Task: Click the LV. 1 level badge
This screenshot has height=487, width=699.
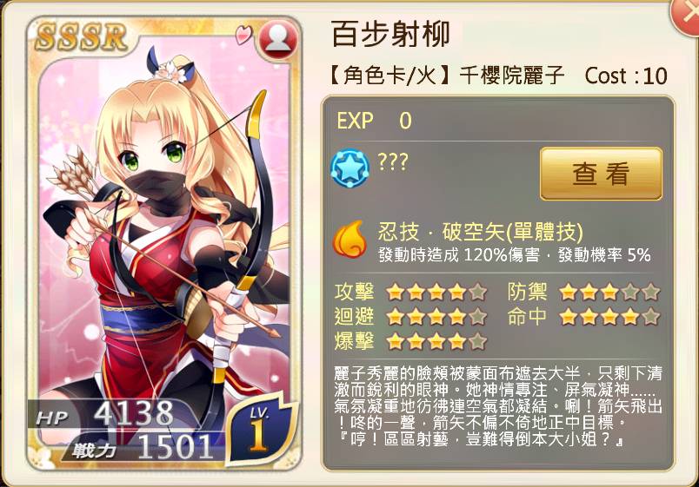Action: pos(260,430)
